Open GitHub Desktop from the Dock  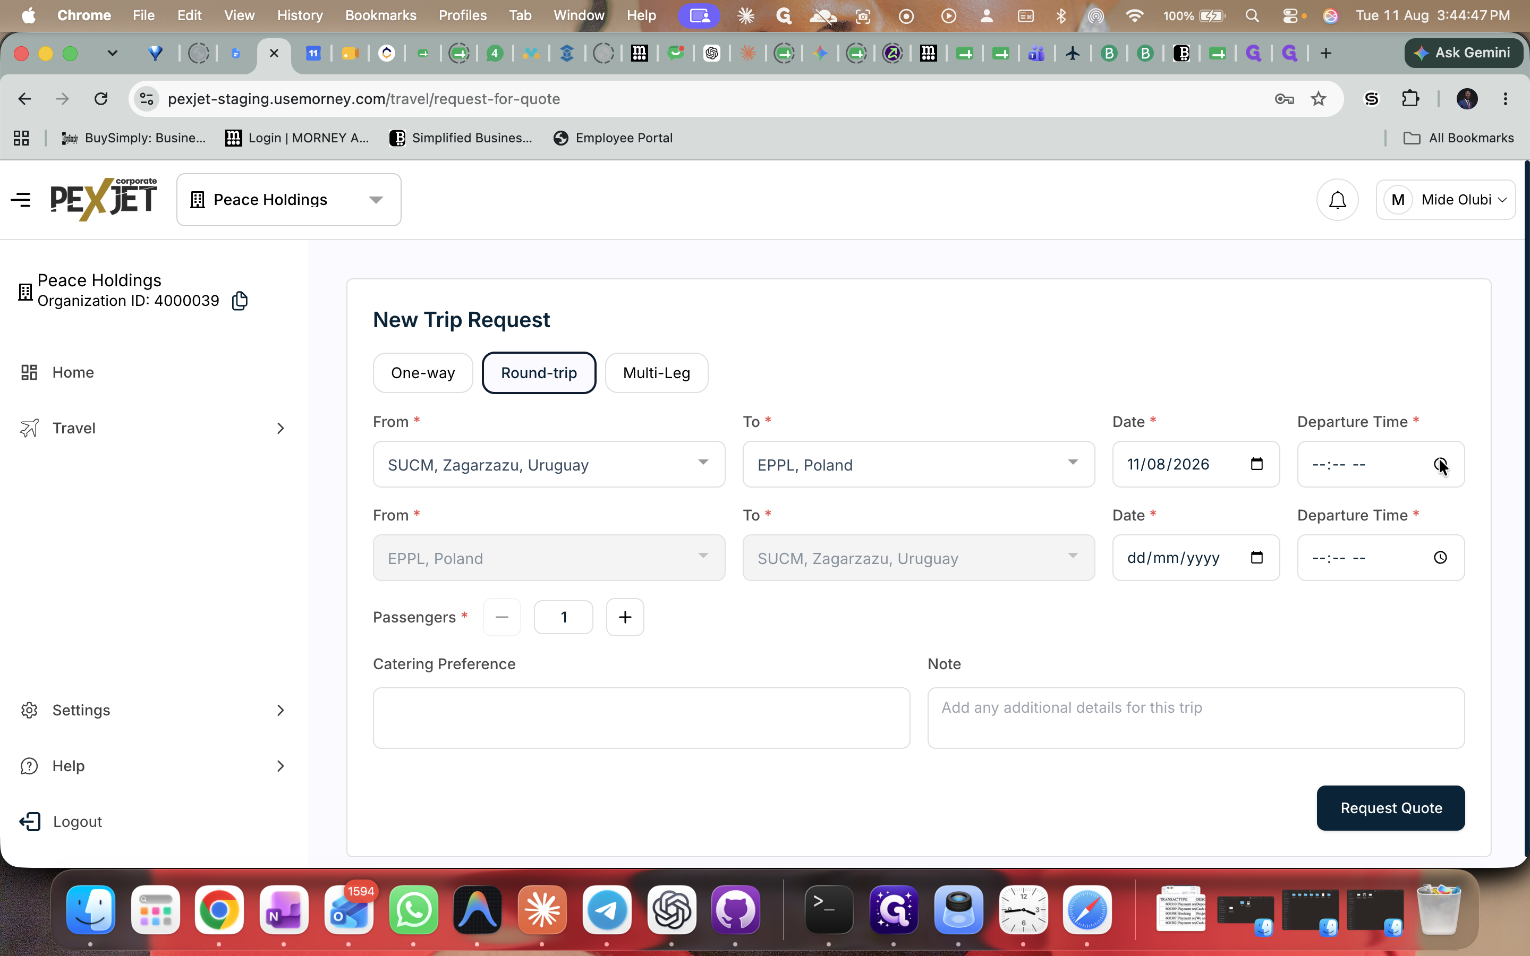(736, 910)
